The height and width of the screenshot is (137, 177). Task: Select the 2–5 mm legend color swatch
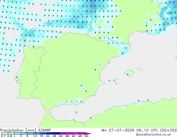click(x=24, y=133)
